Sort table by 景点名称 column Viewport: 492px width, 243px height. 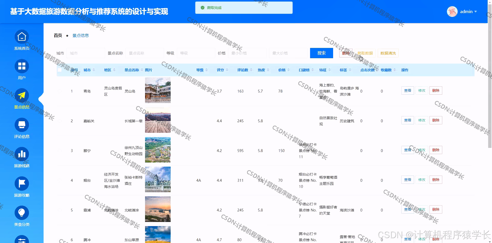click(142, 70)
